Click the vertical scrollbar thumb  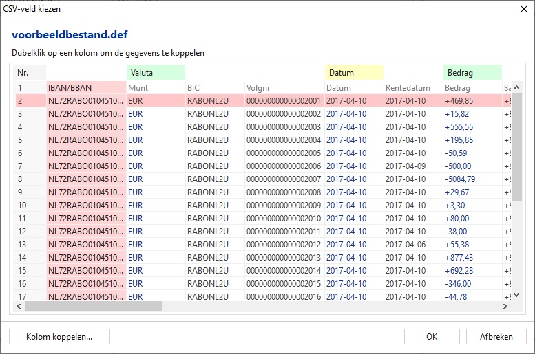[x=516, y=146]
